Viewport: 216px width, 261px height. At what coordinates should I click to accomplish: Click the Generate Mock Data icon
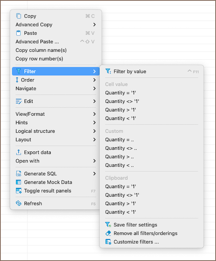pyautogui.click(x=18, y=182)
